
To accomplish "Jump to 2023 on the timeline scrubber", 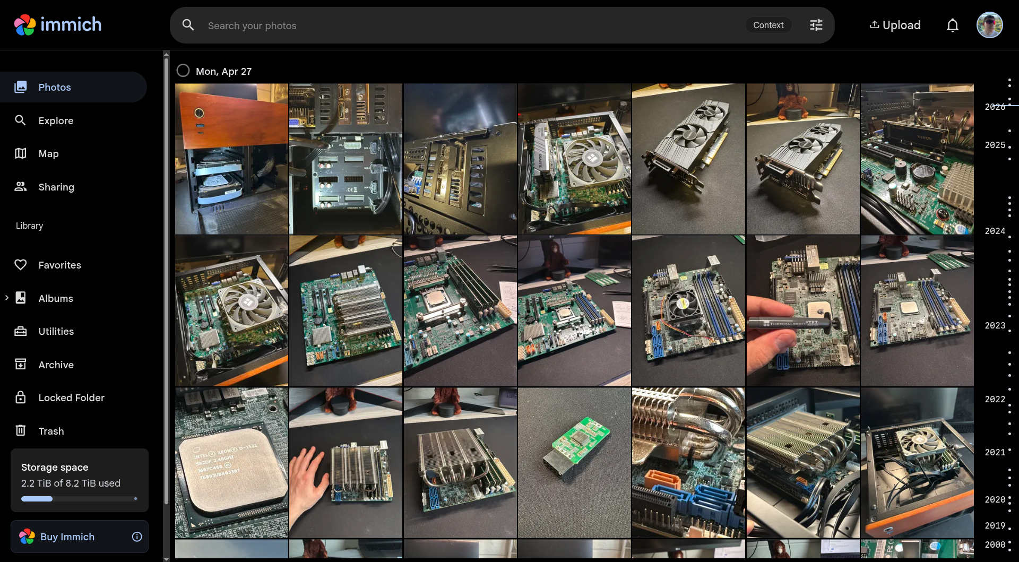I will click(995, 325).
